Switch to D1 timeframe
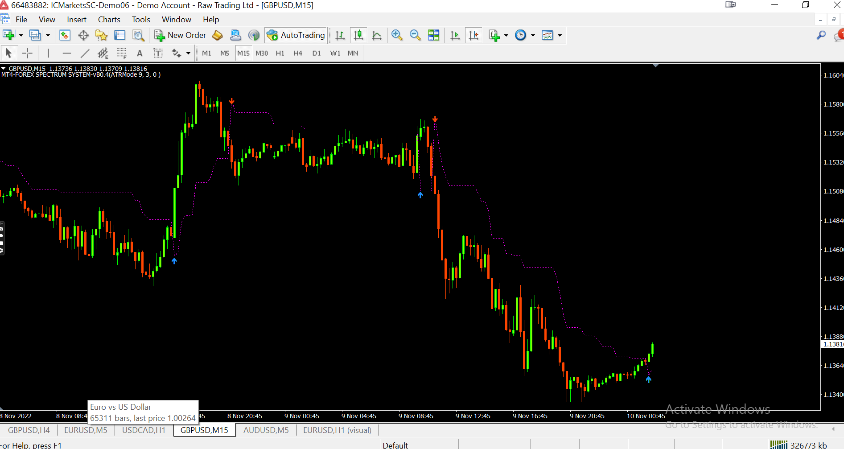The width and height of the screenshot is (844, 449). [317, 53]
